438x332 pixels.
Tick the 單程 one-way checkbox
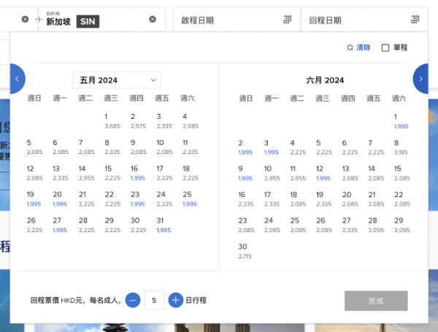pyautogui.click(x=385, y=47)
